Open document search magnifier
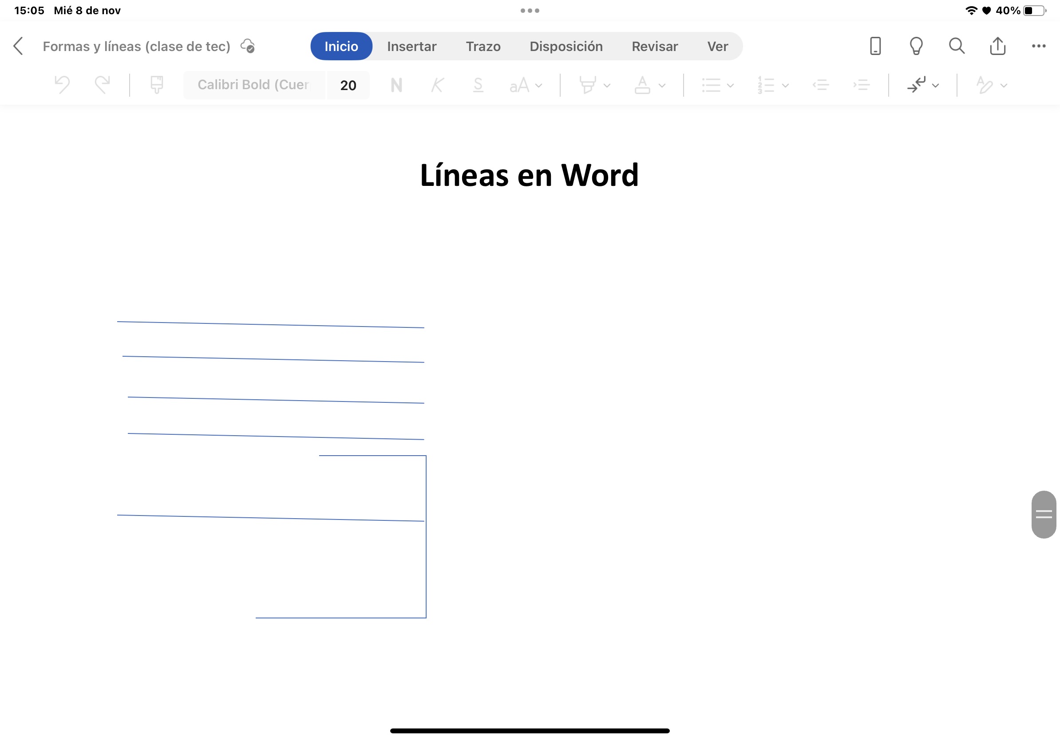 [x=957, y=46]
